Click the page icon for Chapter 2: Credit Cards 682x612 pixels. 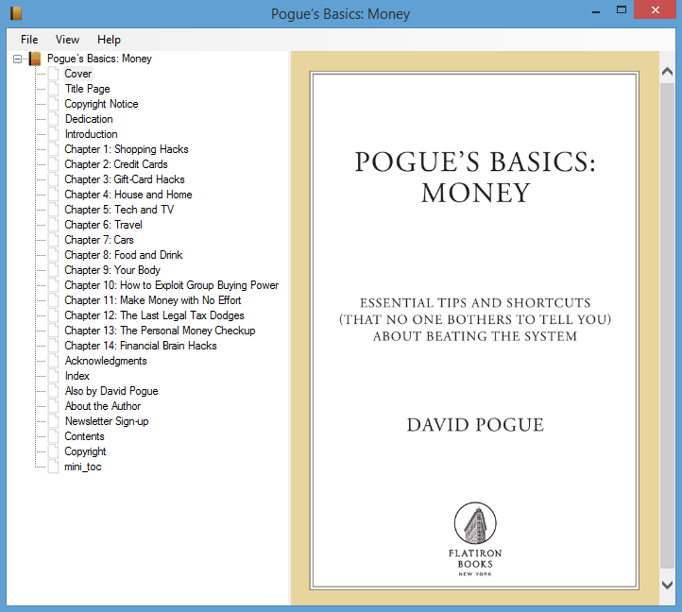[53, 164]
